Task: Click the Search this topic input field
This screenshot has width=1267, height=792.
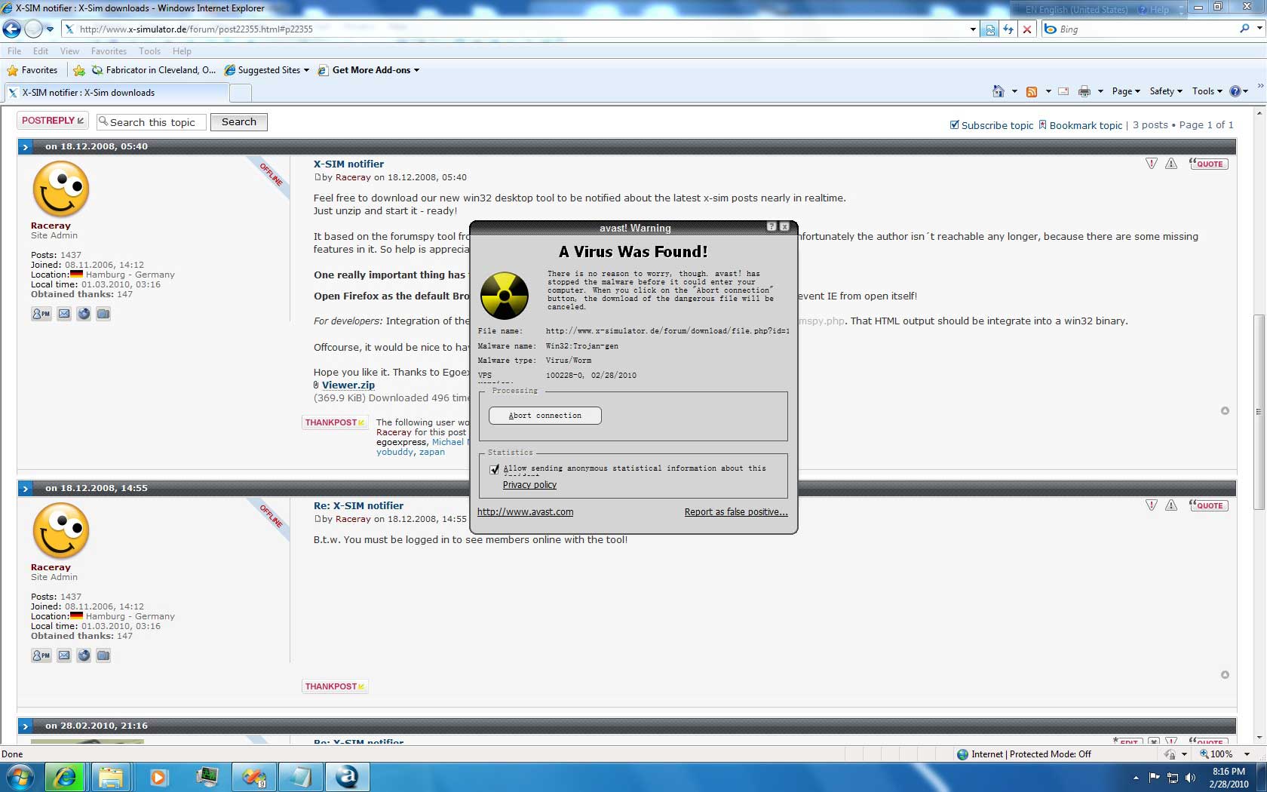Action: point(152,122)
